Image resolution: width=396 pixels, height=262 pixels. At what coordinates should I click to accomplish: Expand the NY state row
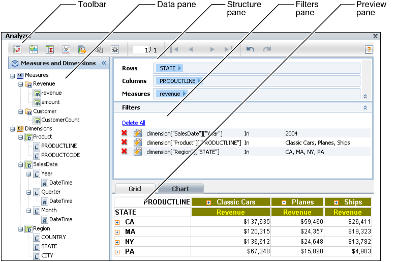[117, 242]
